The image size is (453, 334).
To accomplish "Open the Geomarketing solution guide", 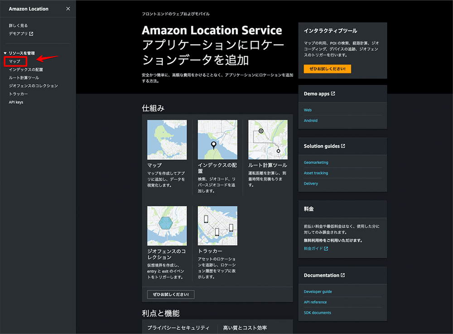I will pos(316,162).
